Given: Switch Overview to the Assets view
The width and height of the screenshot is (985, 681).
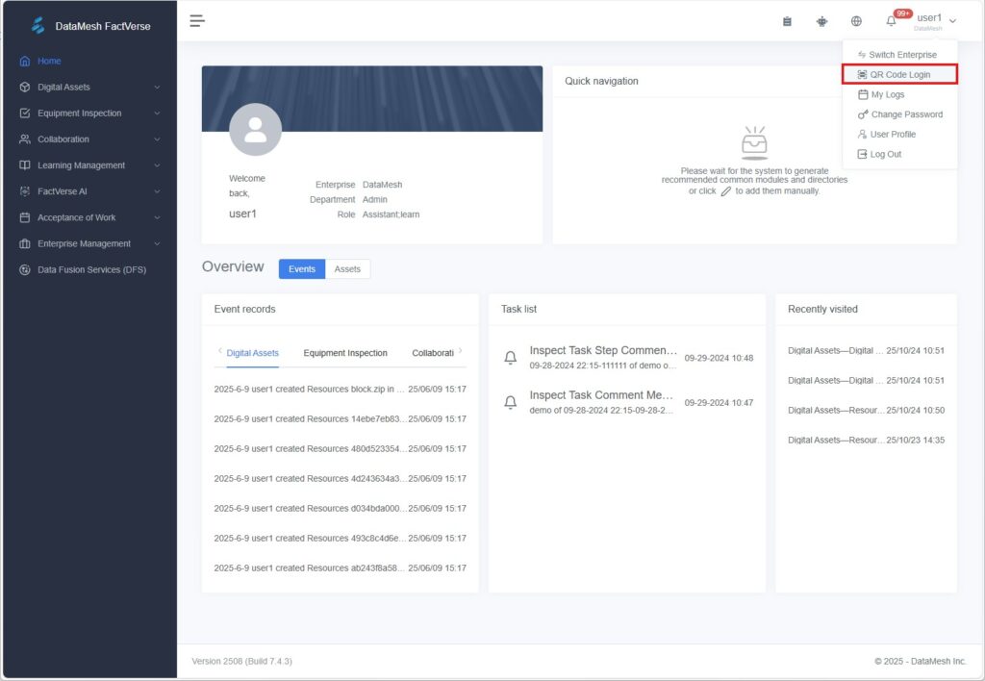Looking at the screenshot, I should click(347, 269).
